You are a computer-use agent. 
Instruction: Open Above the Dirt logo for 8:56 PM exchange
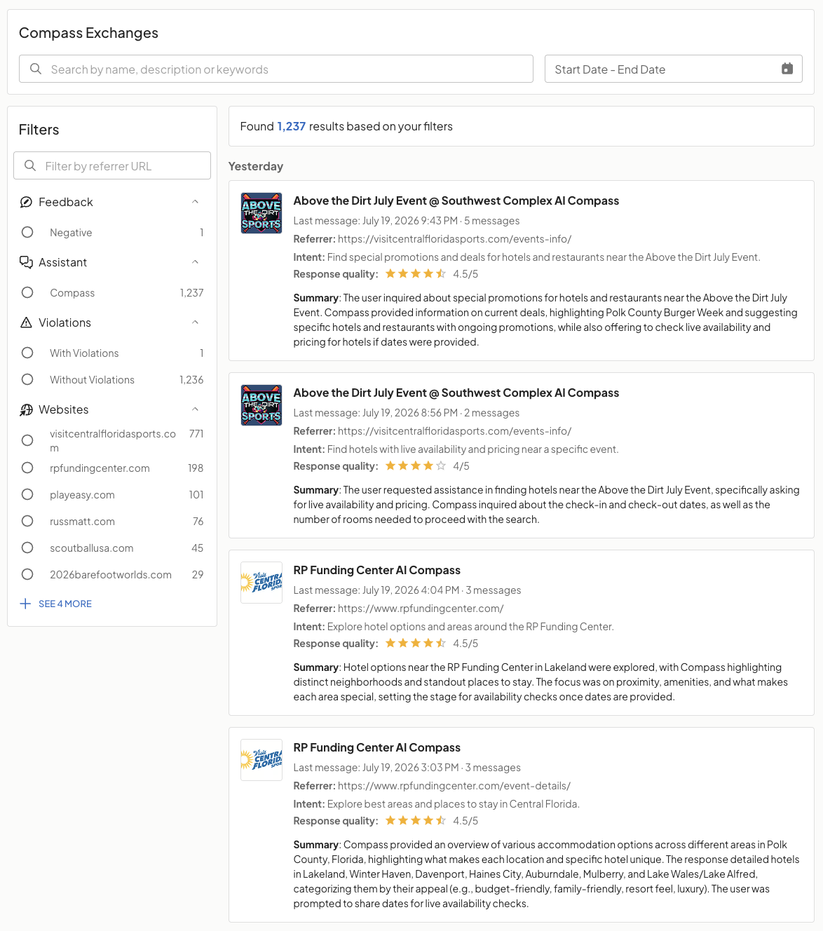[261, 405]
